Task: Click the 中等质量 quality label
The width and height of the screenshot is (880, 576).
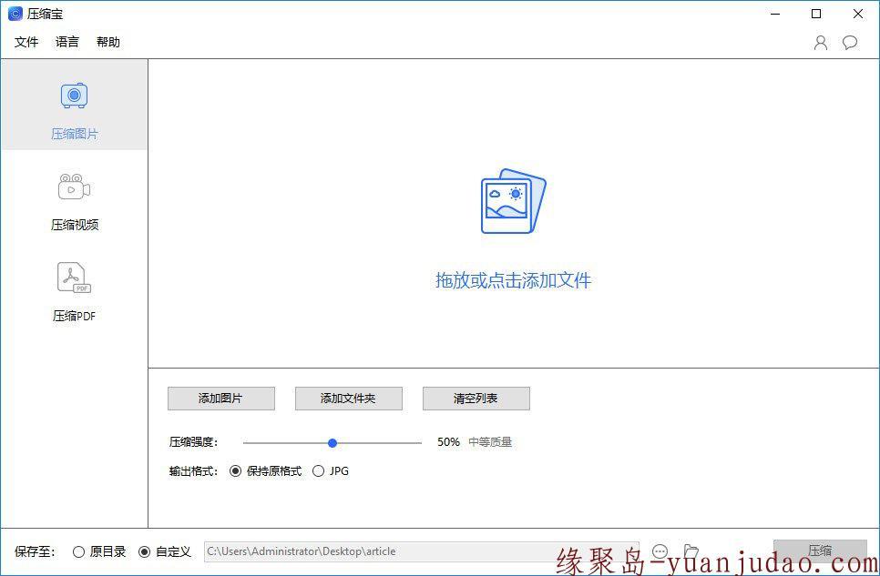Action: pyautogui.click(x=490, y=442)
